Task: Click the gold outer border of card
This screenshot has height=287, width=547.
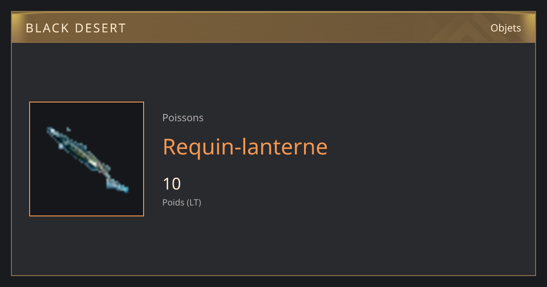Action: coord(273,275)
